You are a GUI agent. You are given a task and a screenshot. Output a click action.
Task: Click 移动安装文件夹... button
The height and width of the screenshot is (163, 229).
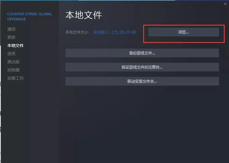(x=142, y=81)
